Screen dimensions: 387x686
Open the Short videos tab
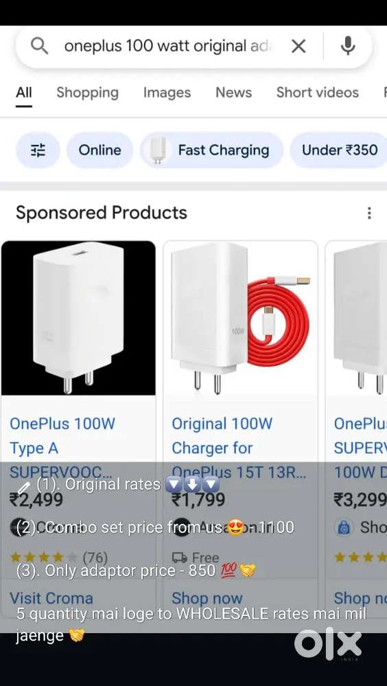point(318,92)
